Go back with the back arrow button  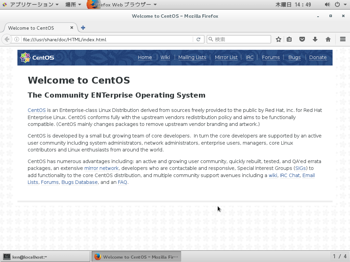7,40
